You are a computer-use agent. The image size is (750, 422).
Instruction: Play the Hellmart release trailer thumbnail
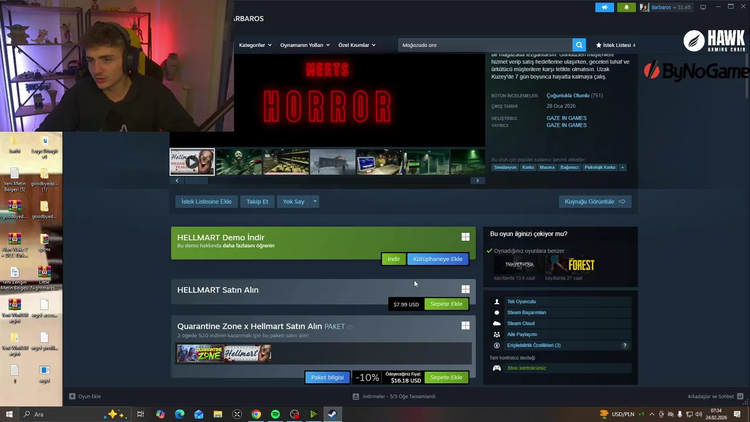click(192, 162)
